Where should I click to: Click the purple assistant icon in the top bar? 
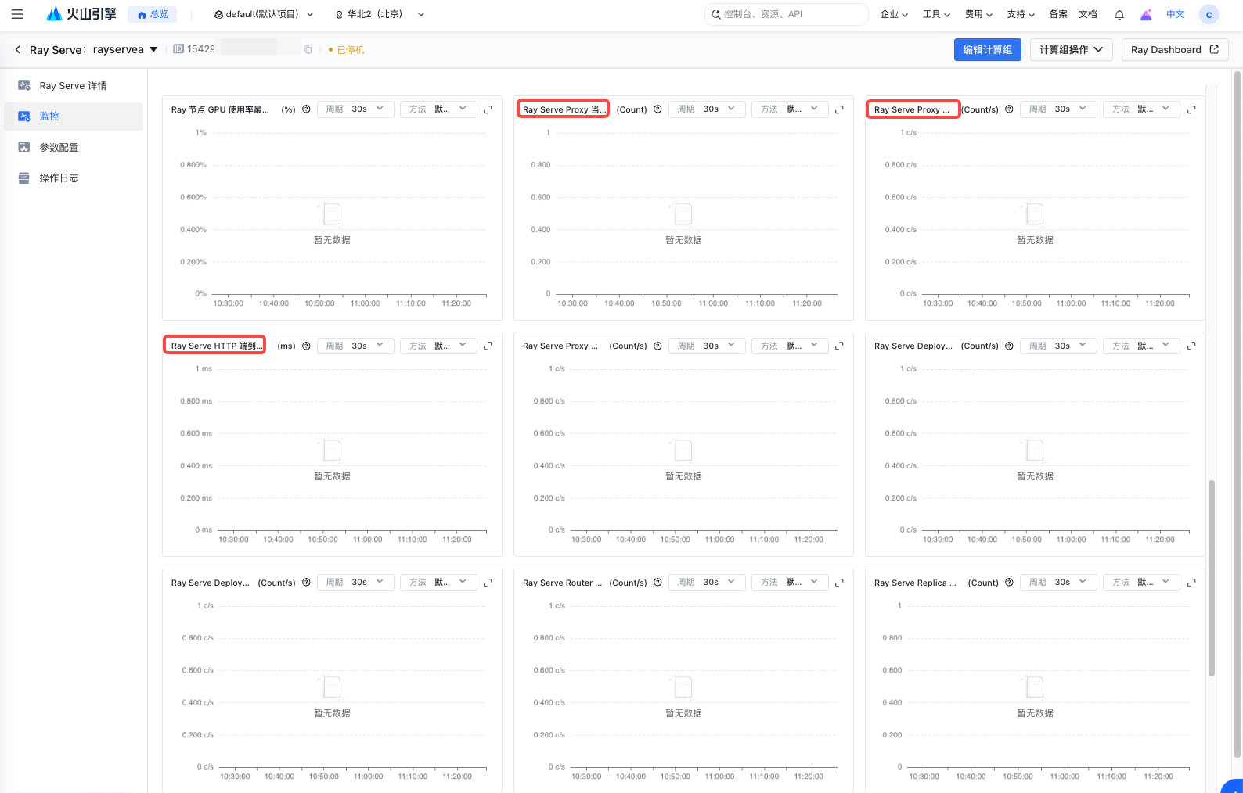(1146, 14)
